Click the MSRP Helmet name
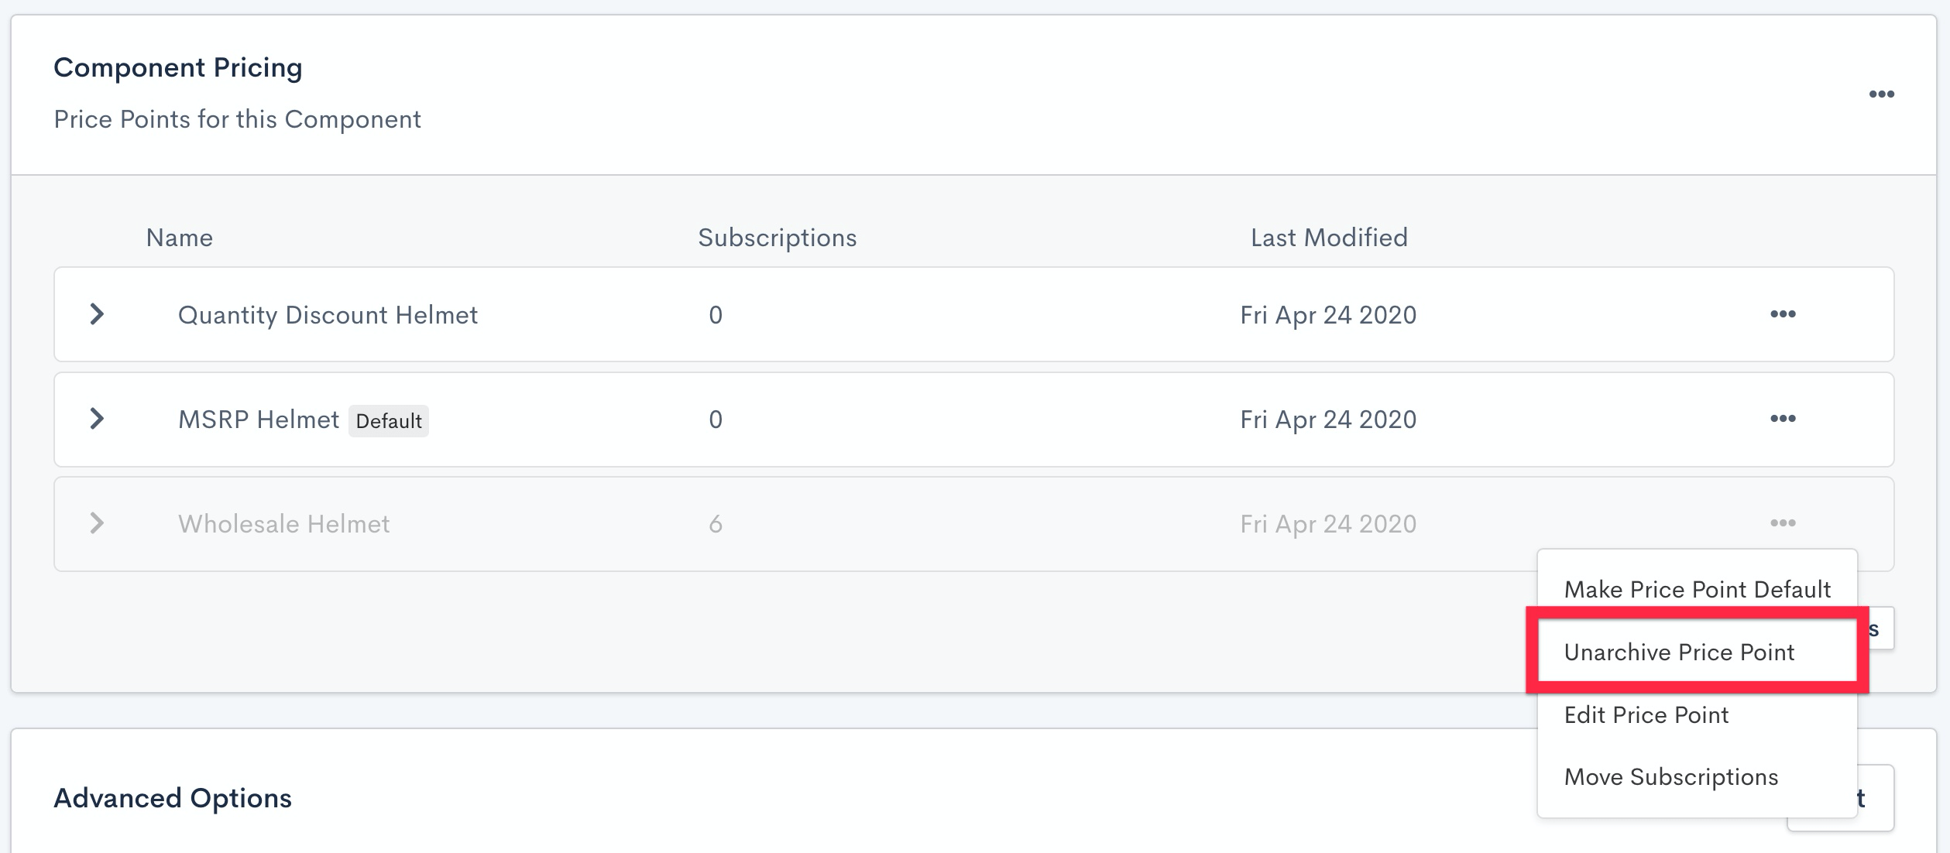Viewport: 1950px width, 853px height. 259,420
